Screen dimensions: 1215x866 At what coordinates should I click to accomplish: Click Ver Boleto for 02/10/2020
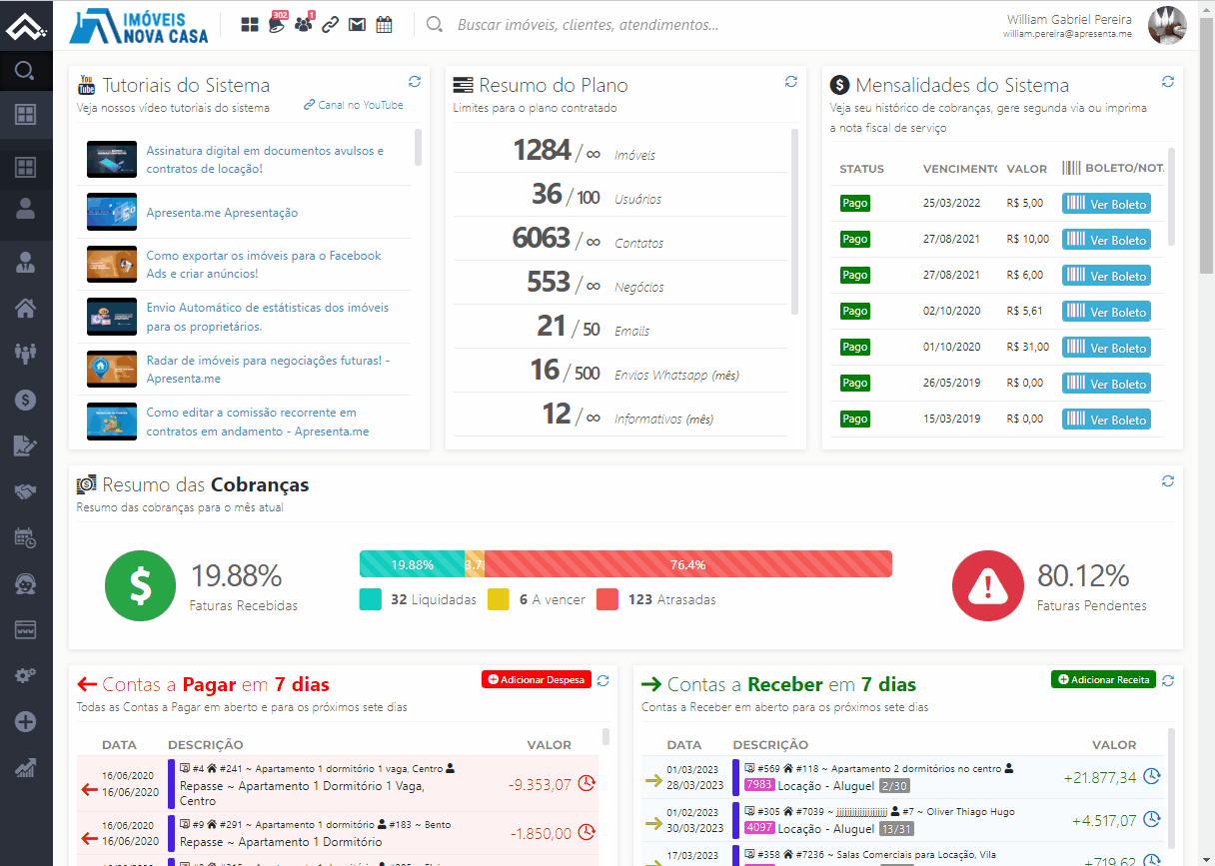pyautogui.click(x=1106, y=312)
